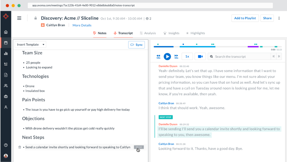The image size is (287, 162).
Task: Click the 'I think that should work' line
Action: [192, 108]
